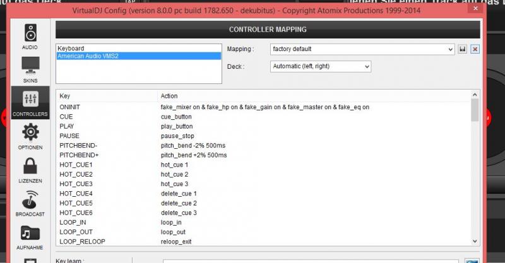Select Keyboard in the device list
Screen dimensions: 505x263
[x=139, y=49]
